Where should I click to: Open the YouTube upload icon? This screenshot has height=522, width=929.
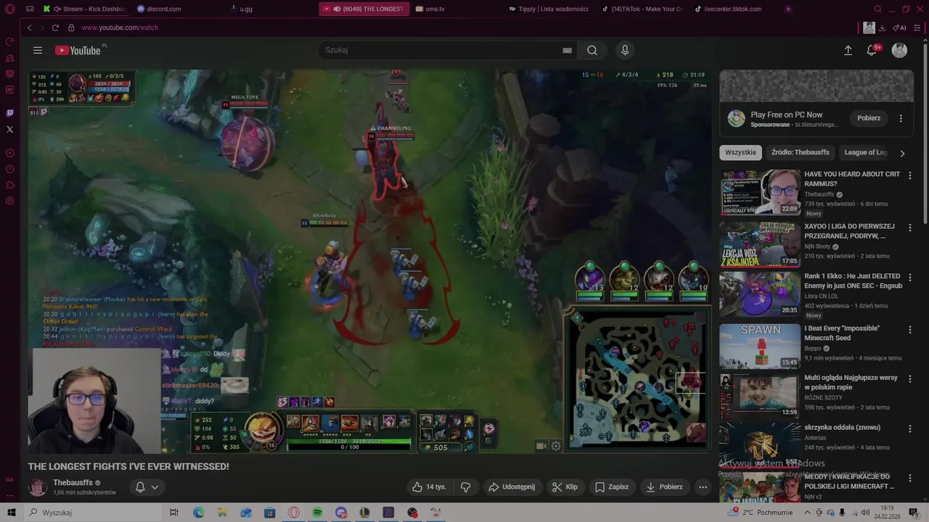(848, 50)
